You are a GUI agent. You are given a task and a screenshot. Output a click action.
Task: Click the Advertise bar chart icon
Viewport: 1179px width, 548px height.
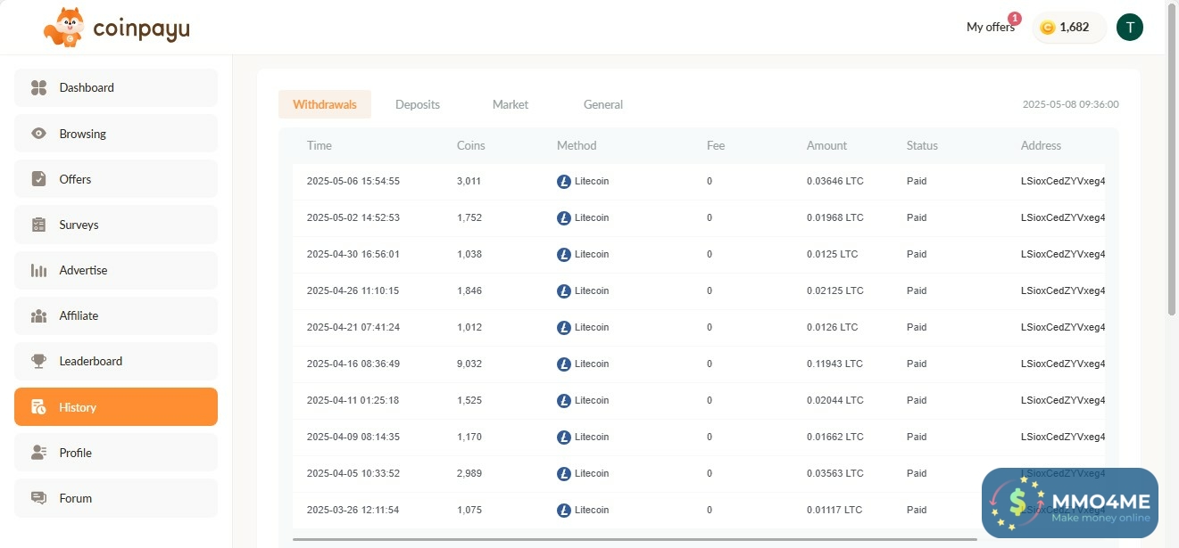coord(38,270)
